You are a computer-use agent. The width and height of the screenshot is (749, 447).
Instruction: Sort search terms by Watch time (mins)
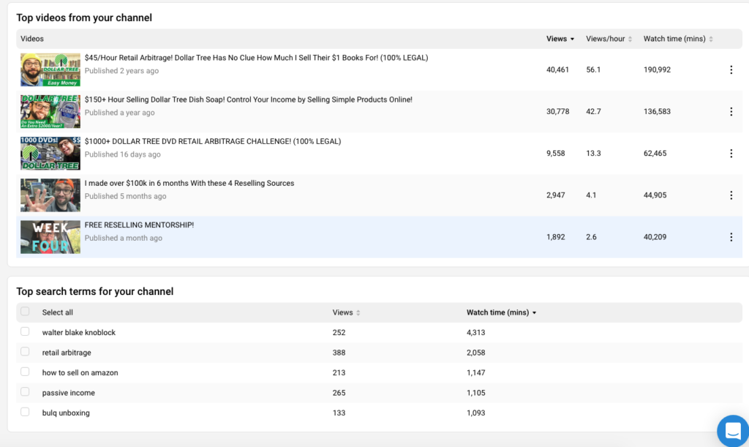click(x=502, y=312)
